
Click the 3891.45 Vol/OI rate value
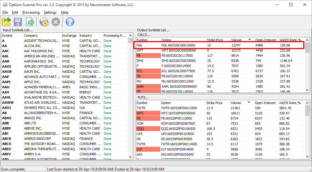pyautogui.click(x=285, y=108)
